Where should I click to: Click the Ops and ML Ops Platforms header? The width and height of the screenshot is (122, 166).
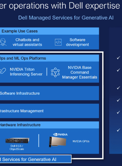[x=49, y=58]
